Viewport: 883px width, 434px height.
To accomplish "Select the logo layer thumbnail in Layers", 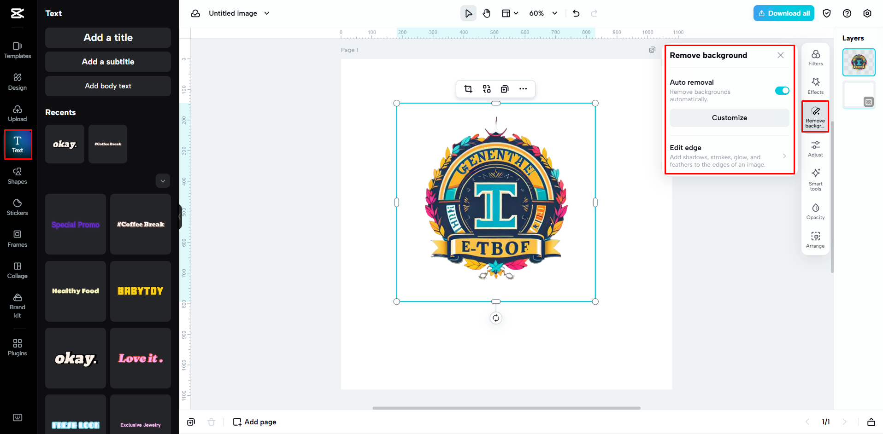I will click(858, 62).
